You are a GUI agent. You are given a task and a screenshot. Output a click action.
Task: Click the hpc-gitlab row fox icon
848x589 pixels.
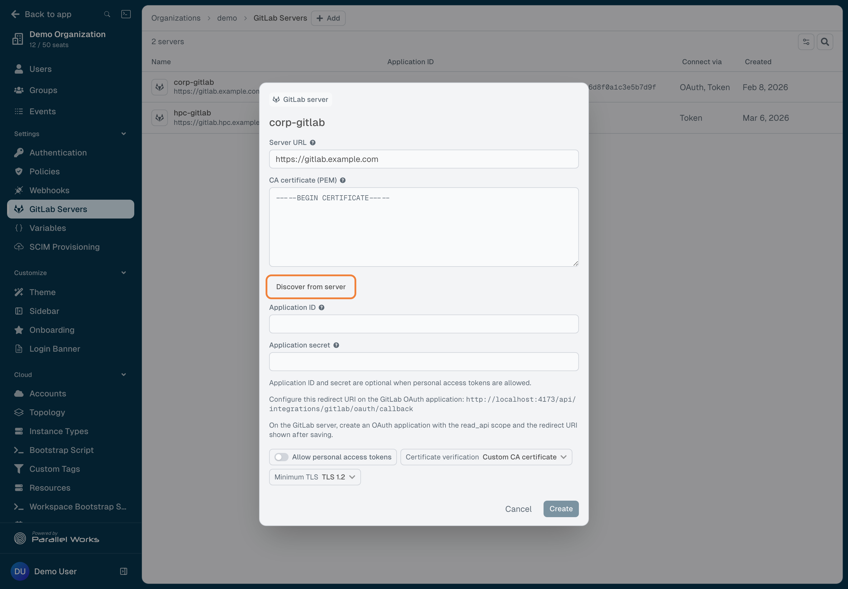pyautogui.click(x=159, y=118)
